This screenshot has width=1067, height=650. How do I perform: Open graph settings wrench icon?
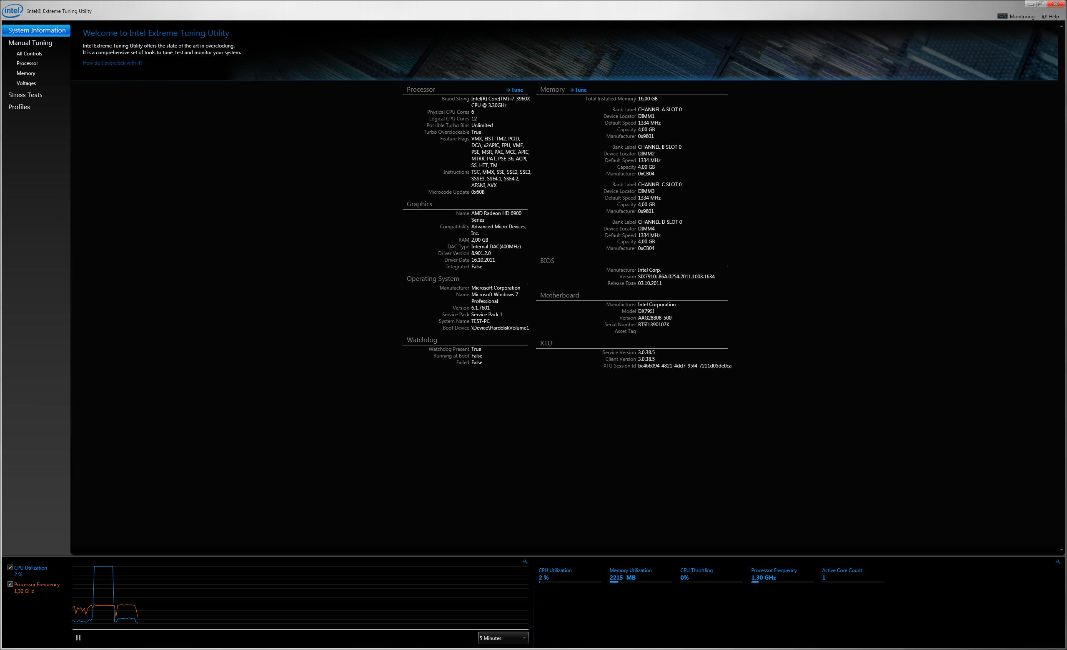click(x=525, y=562)
